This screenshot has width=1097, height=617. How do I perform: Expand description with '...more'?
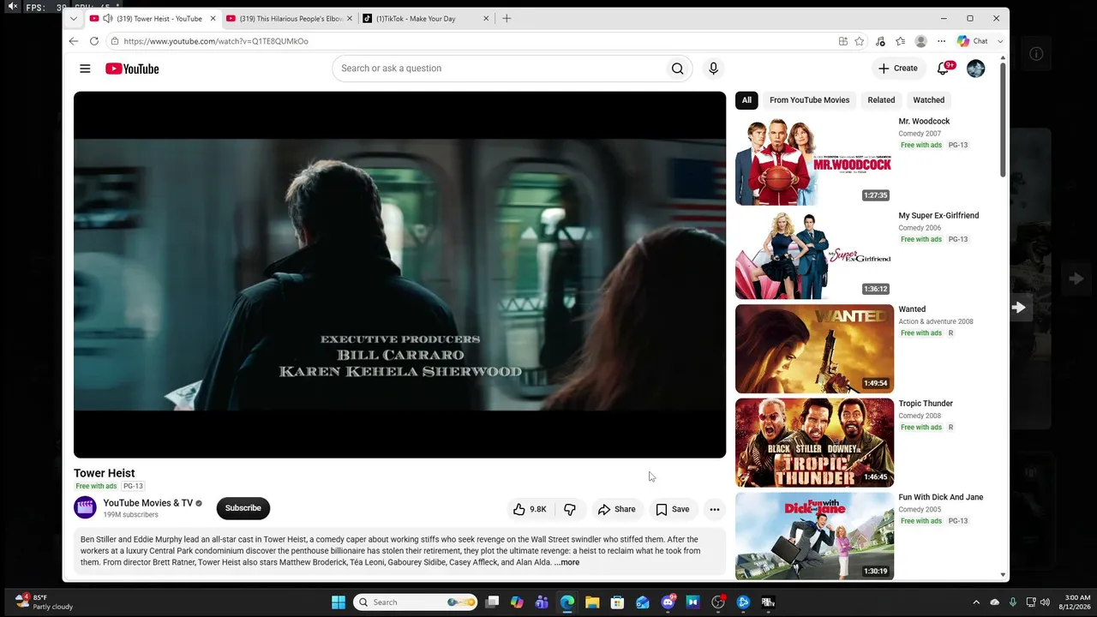[566, 563]
